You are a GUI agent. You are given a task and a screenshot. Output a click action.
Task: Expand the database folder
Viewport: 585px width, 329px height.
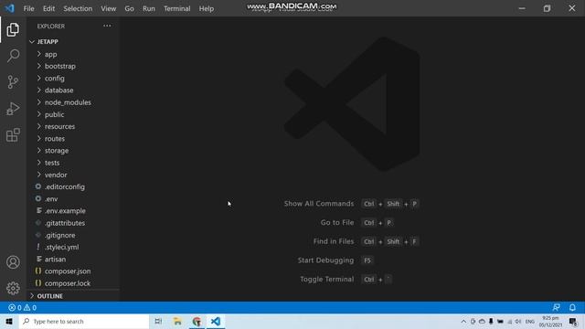(74, 90)
